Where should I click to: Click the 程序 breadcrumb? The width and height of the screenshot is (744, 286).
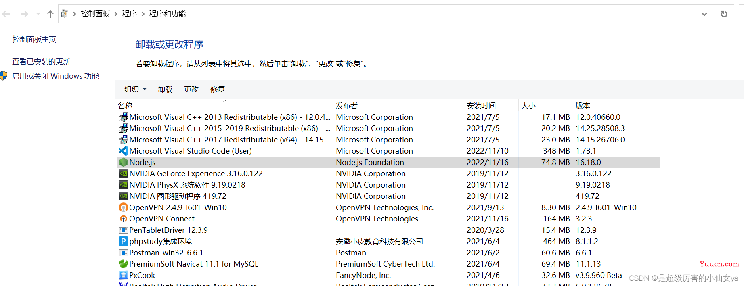(x=130, y=14)
